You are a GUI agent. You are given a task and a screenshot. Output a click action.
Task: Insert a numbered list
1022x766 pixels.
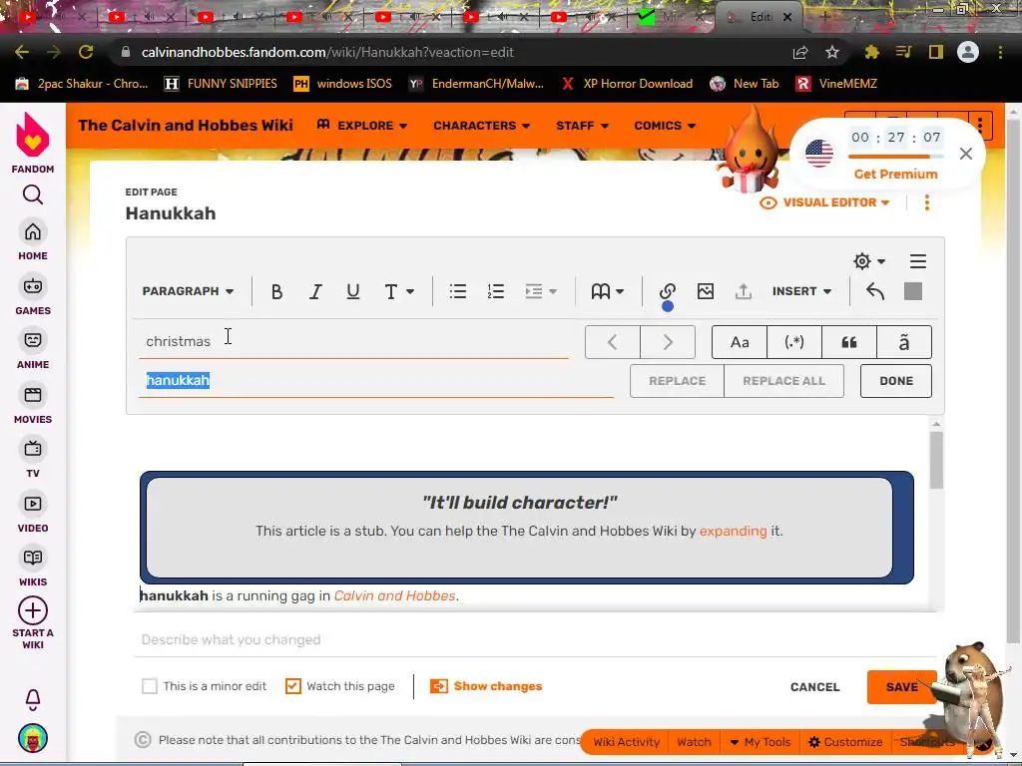click(495, 291)
